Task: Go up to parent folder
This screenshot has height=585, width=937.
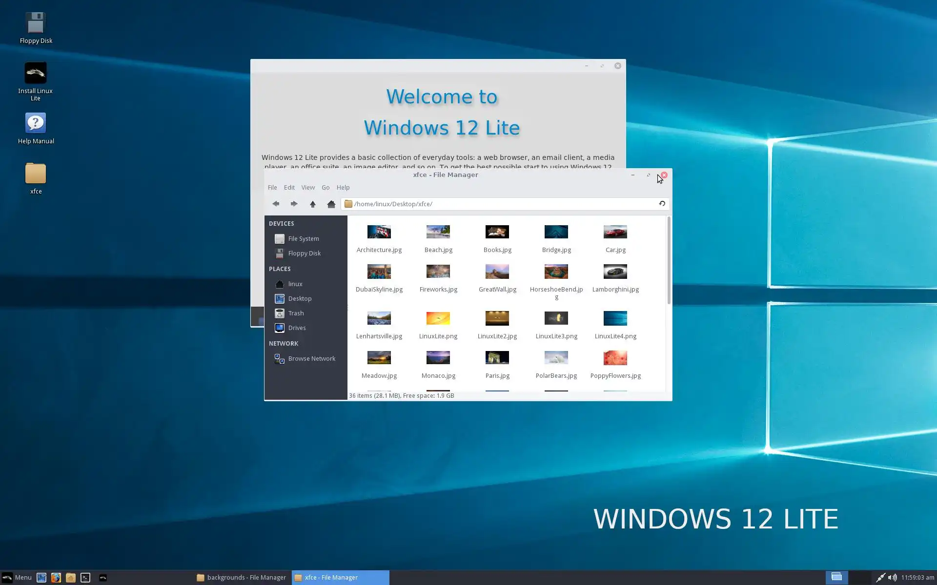Action: point(312,204)
